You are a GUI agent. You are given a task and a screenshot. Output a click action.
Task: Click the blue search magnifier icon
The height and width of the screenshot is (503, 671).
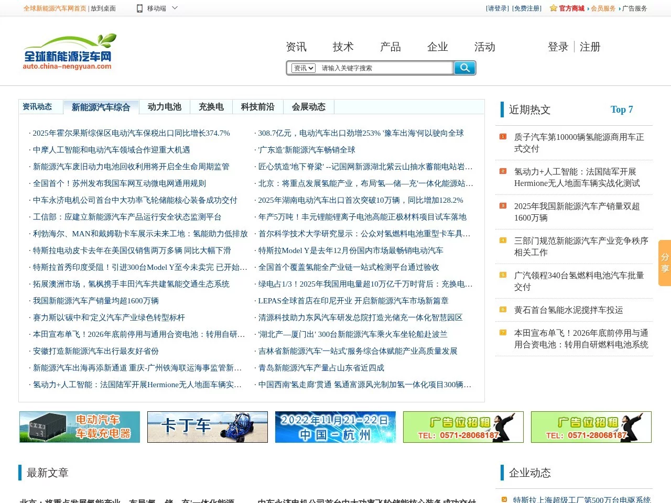coord(464,68)
